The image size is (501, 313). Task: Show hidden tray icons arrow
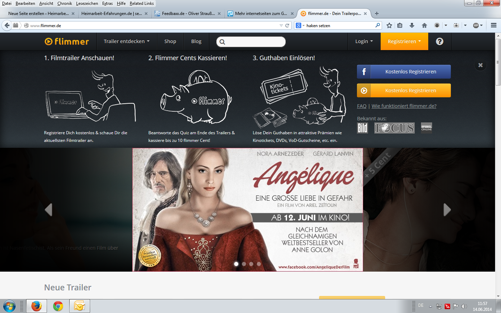click(430, 306)
